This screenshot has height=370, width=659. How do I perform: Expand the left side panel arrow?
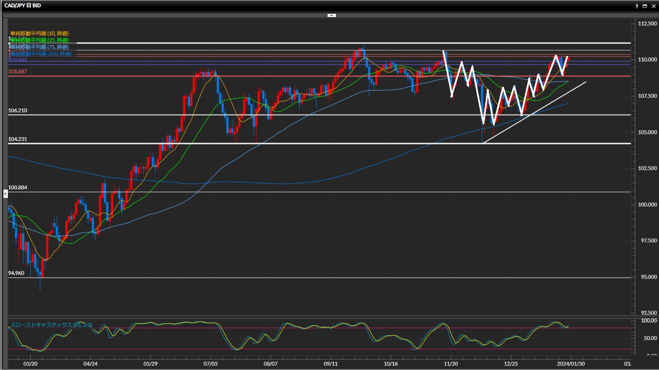(x=5, y=194)
